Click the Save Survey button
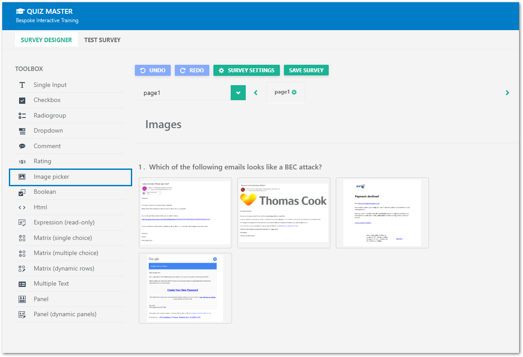Image resolution: width=523 pixels, height=357 pixels. [306, 71]
